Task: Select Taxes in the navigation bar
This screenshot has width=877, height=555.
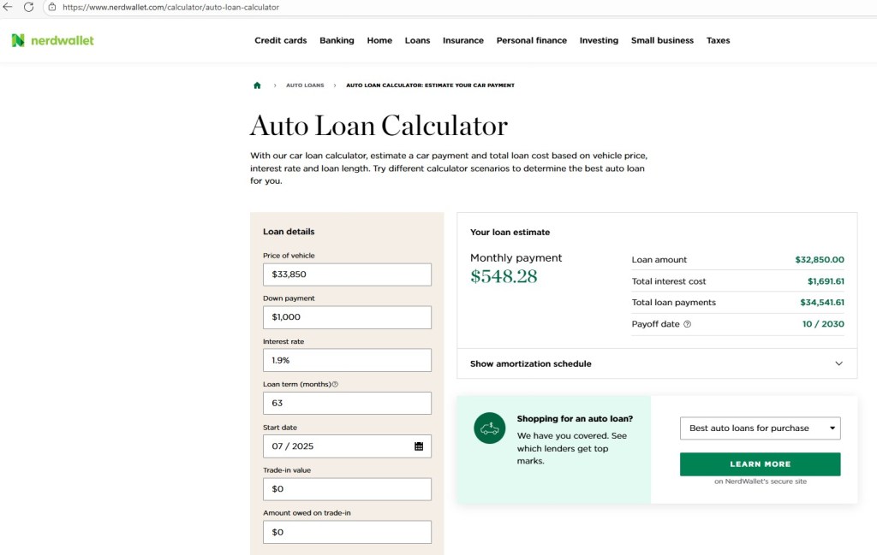Action: (719, 40)
